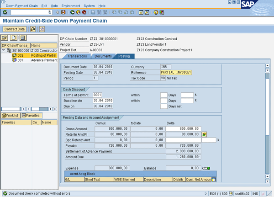Image resolution: width=274 pixels, height=197 pixels.
Task: Click the open folder icon above DP chain tree
Action: (x=5, y=38)
